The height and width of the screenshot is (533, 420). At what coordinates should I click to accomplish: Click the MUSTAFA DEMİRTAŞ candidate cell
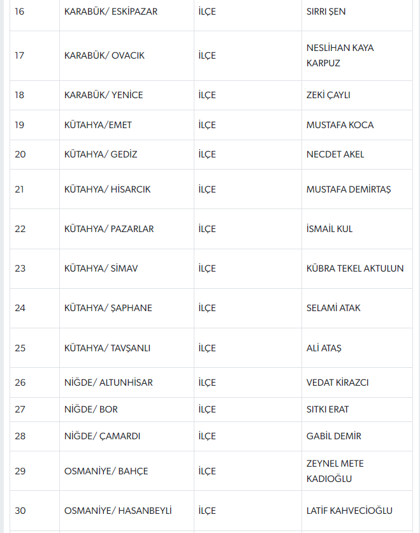(x=357, y=189)
